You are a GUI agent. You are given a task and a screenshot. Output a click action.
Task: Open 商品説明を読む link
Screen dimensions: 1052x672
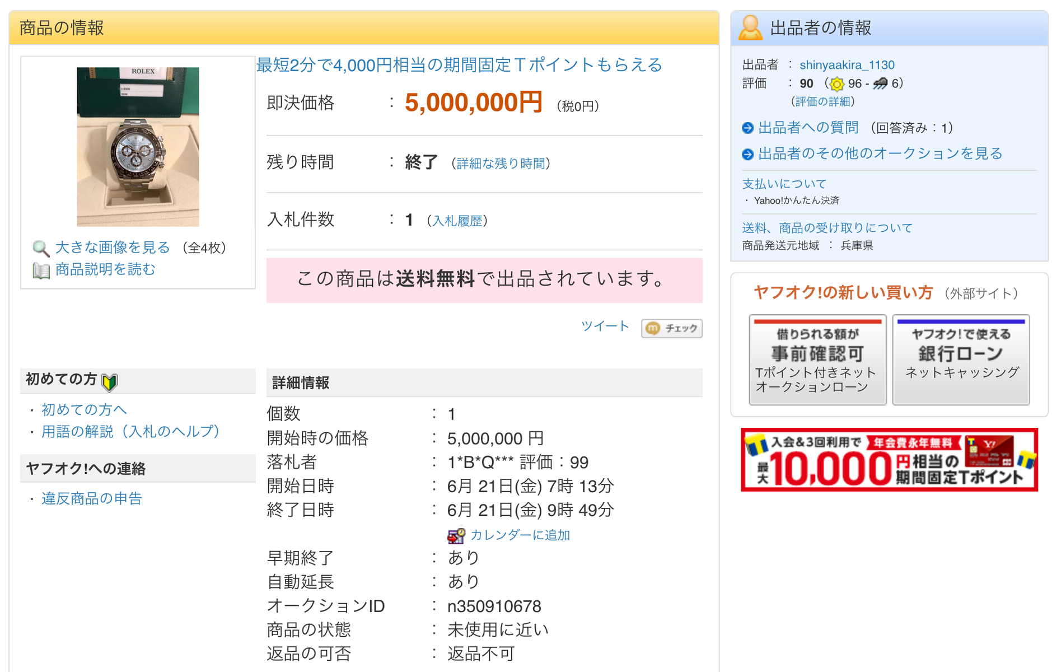(x=105, y=269)
